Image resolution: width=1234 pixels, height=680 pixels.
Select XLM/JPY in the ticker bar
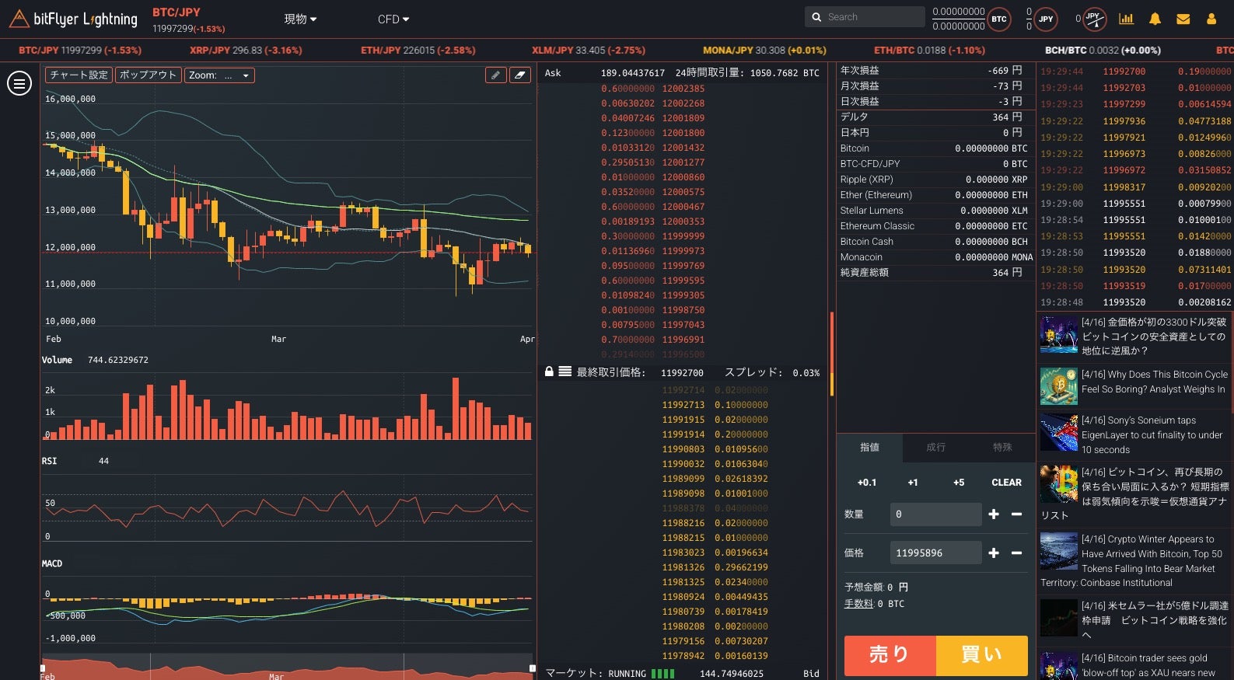coord(589,50)
